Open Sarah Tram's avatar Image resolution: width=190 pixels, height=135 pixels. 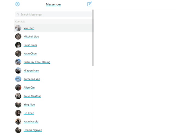18,45
